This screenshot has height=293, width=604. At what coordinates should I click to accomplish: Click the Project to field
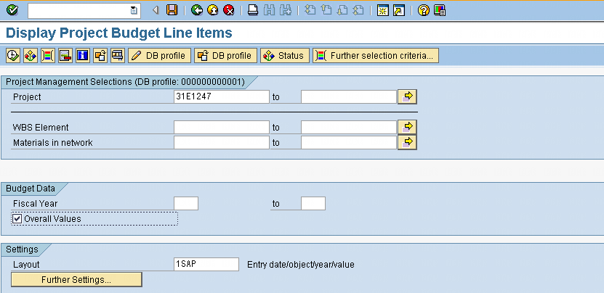coord(349,97)
